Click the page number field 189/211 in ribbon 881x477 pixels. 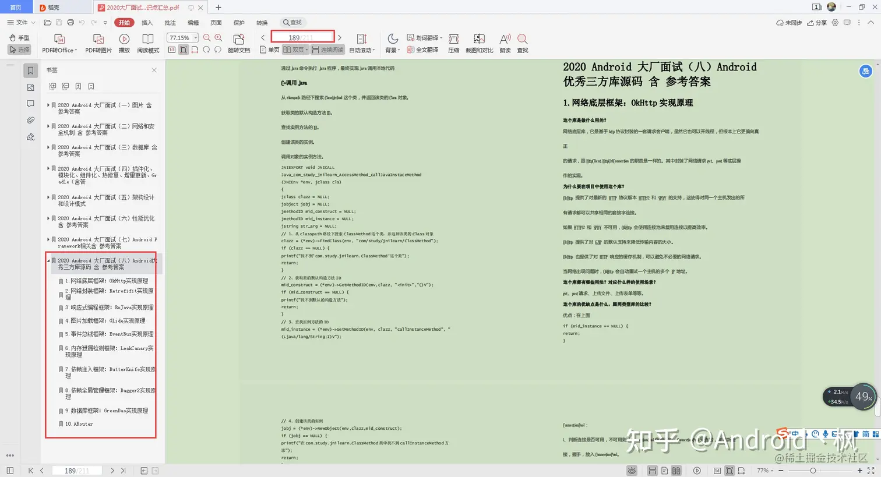(x=303, y=37)
